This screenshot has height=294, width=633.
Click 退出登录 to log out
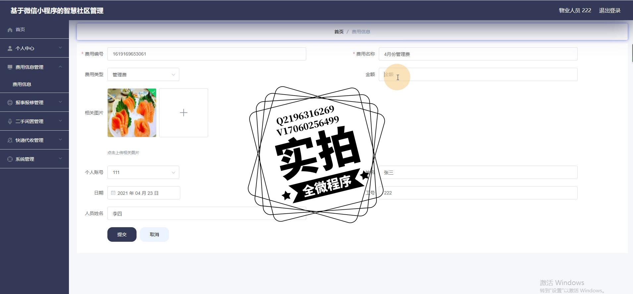pyautogui.click(x=610, y=11)
